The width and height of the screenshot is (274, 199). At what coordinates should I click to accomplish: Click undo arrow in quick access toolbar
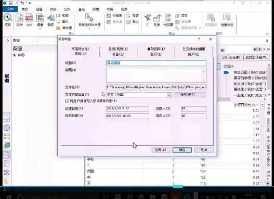22,3
